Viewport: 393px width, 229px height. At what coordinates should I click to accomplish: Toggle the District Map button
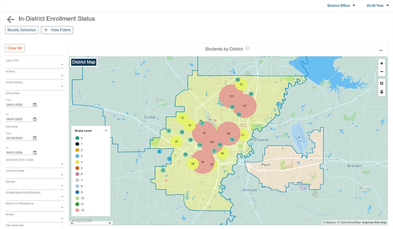point(84,62)
